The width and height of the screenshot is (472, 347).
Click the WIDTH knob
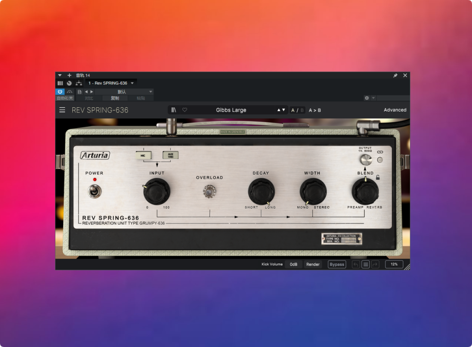[313, 192]
